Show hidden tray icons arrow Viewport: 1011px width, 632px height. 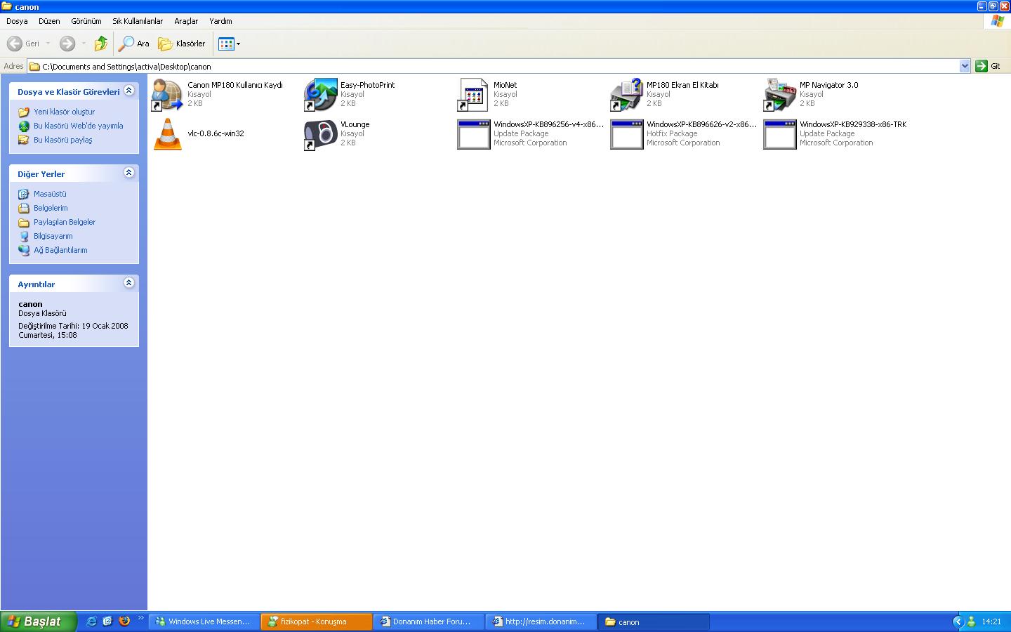click(958, 621)
